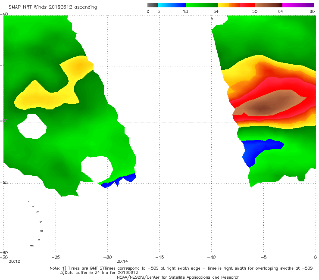Click the longitude label '-20'
The image size is (319, 280).
pyautogui.click(x=108, y=257)
